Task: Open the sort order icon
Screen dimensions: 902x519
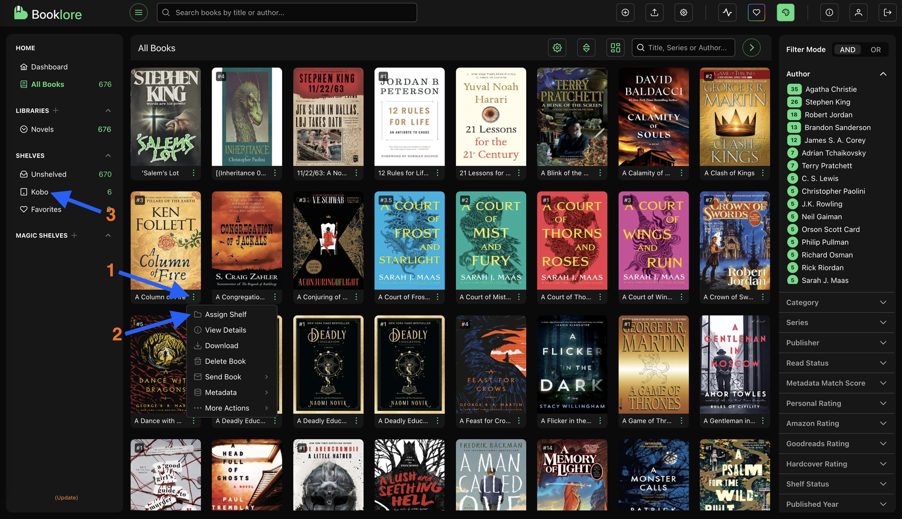Action: tap(586, 47)
